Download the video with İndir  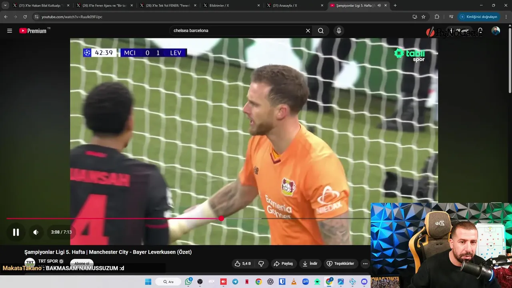tap(310, 264)
